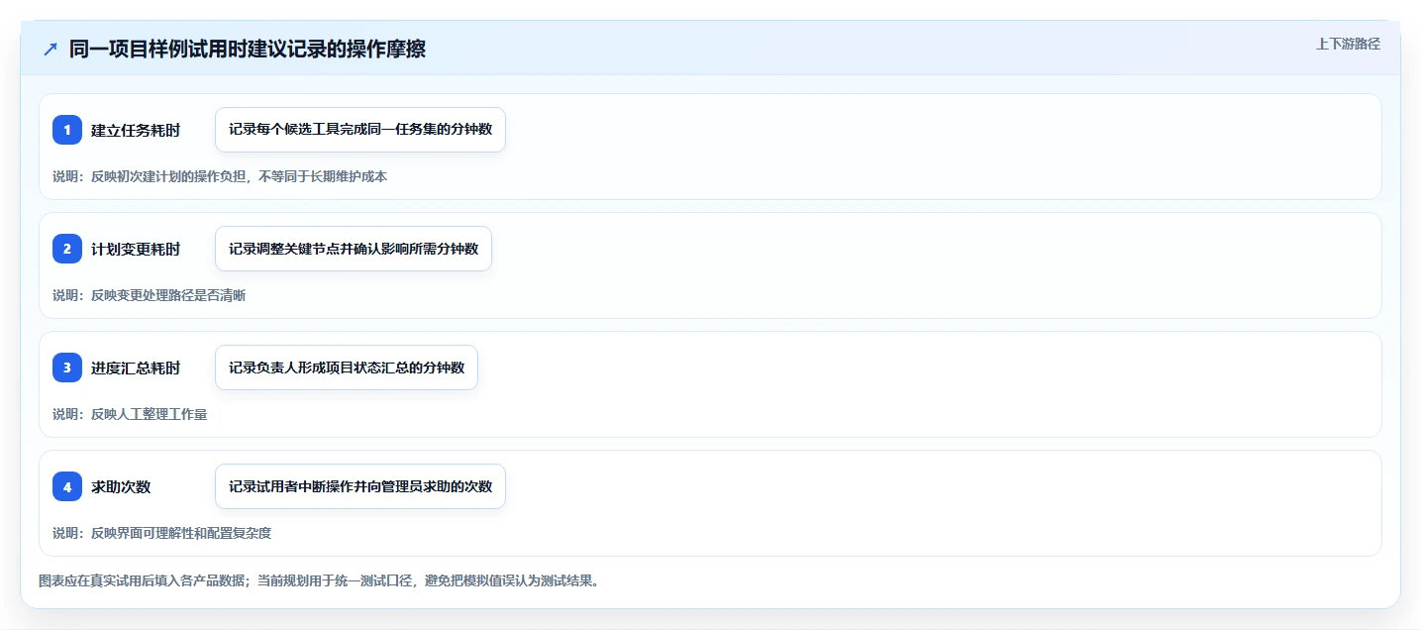
Task: Click the 进度汇总耗时 heading
Action: (x=136, y=368)
